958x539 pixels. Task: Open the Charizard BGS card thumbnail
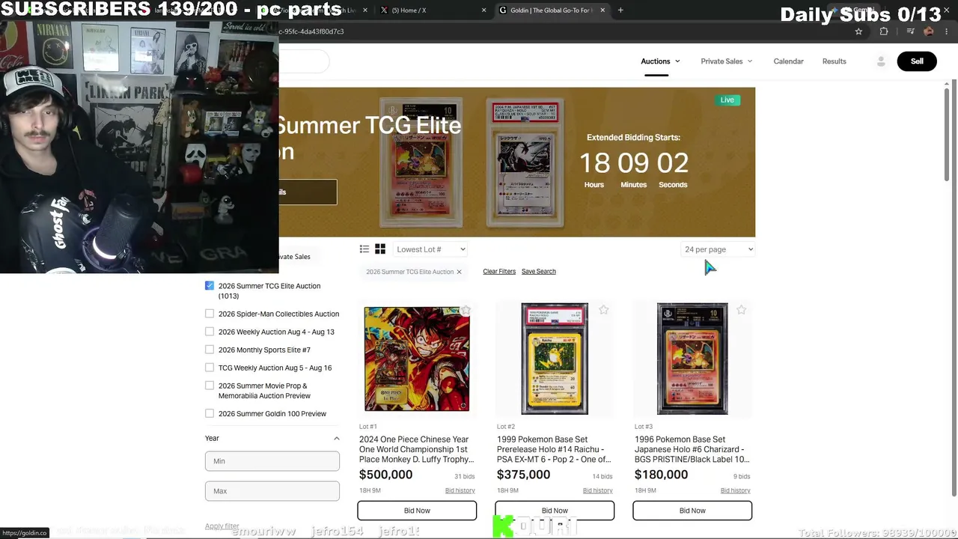pos(692,359)
